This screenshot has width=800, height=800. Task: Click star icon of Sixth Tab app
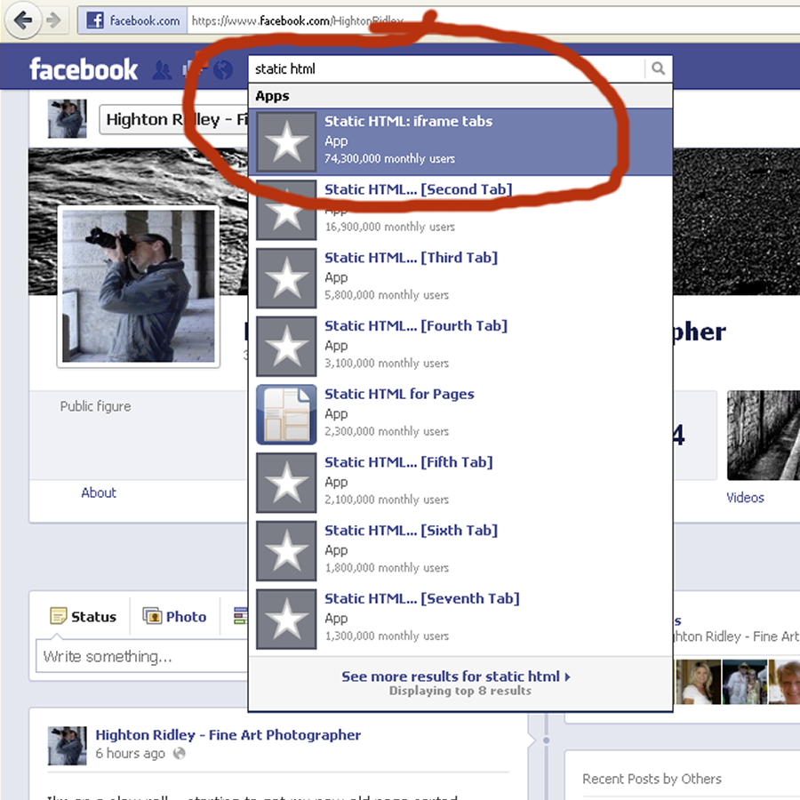pos(286,551)
